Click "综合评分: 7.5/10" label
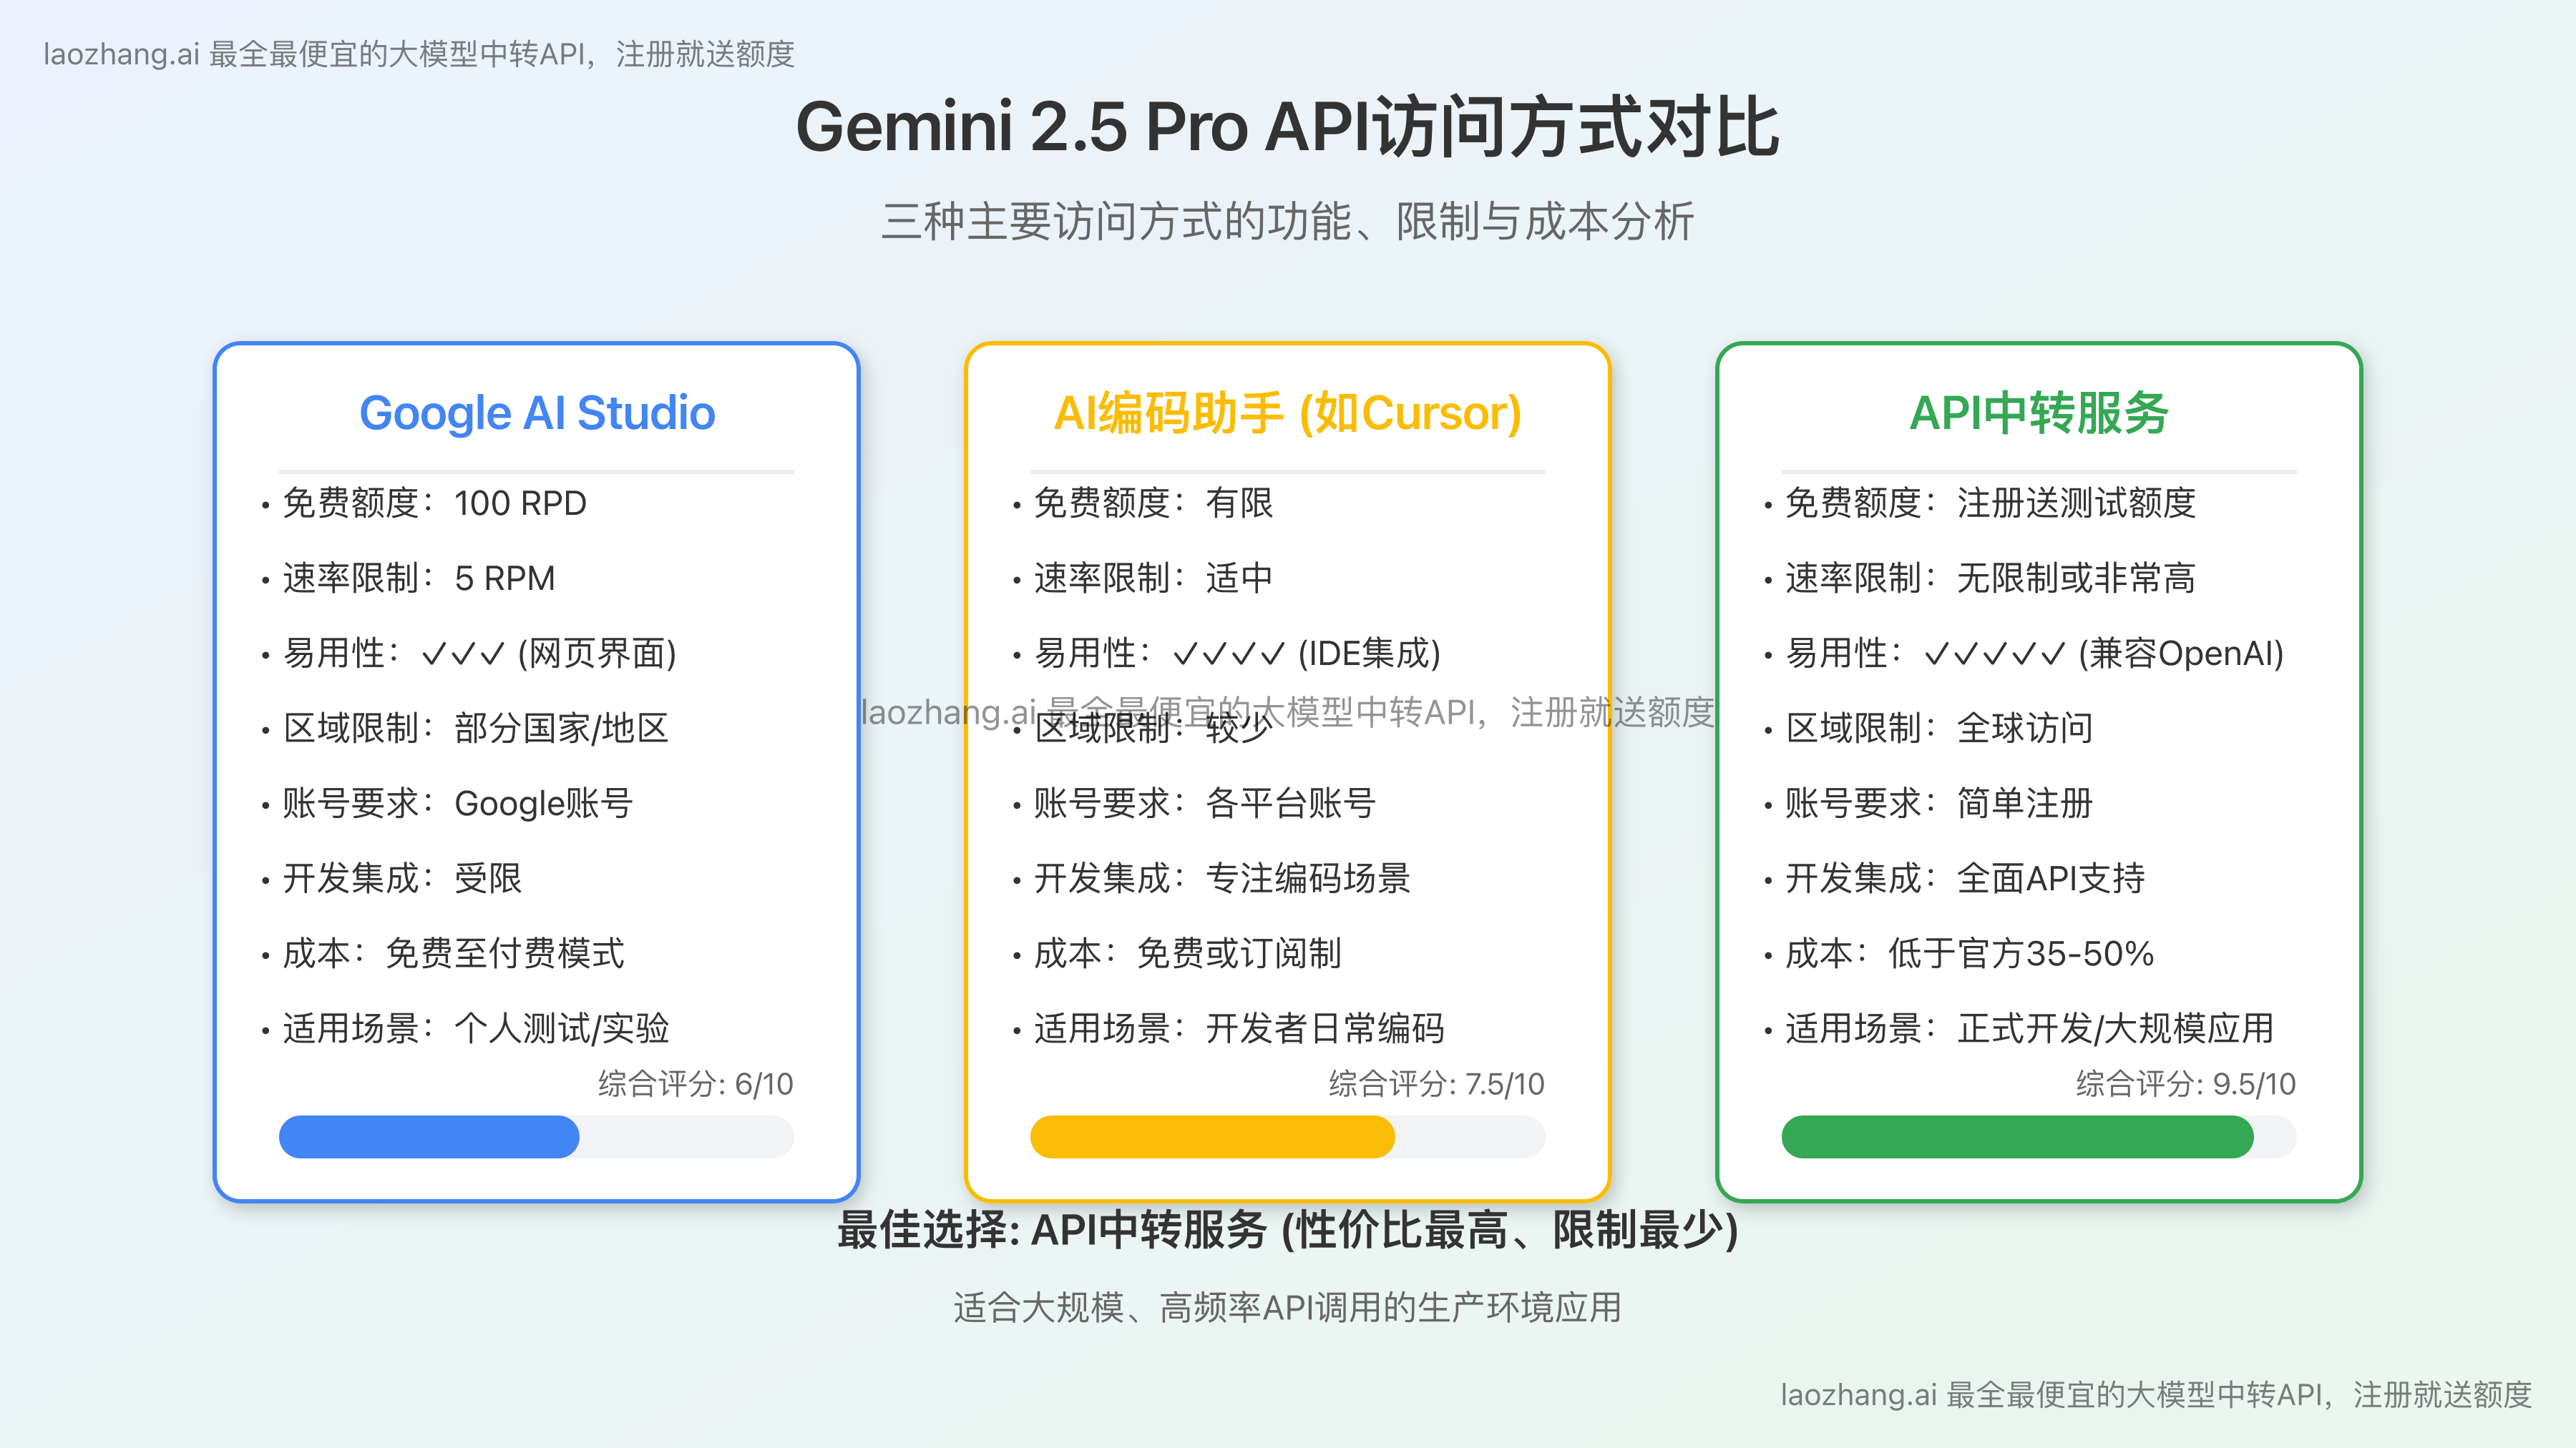Viewport: 2576px width, 1448px height. 1437,1083
